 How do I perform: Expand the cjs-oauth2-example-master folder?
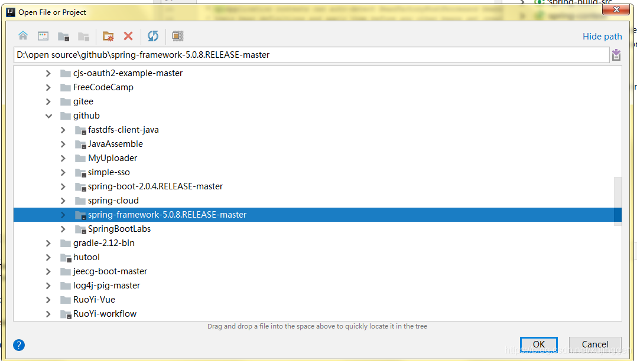coord(48,73)
